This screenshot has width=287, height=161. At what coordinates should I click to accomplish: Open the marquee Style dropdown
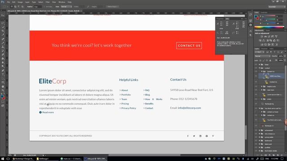66,7
